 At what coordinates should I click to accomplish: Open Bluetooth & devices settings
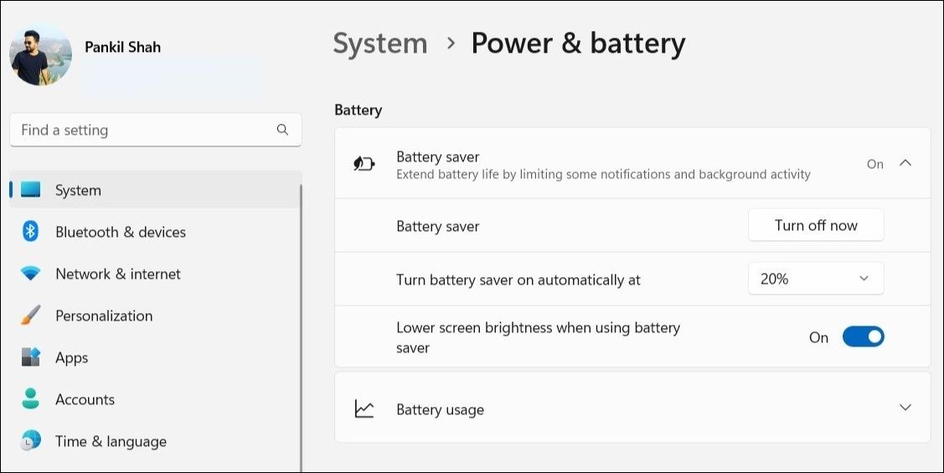(x=121, y=232)
